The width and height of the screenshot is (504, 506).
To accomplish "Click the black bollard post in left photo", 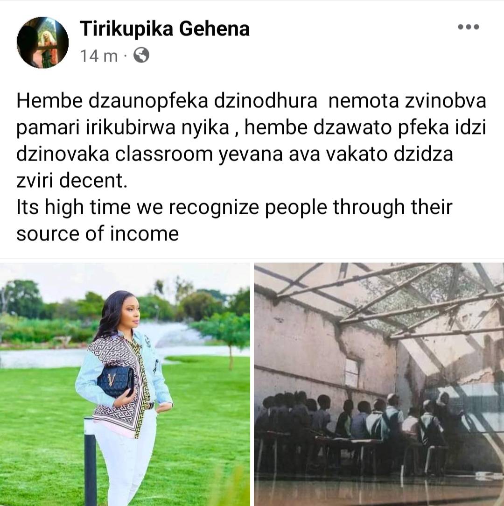I will [90, 462].
